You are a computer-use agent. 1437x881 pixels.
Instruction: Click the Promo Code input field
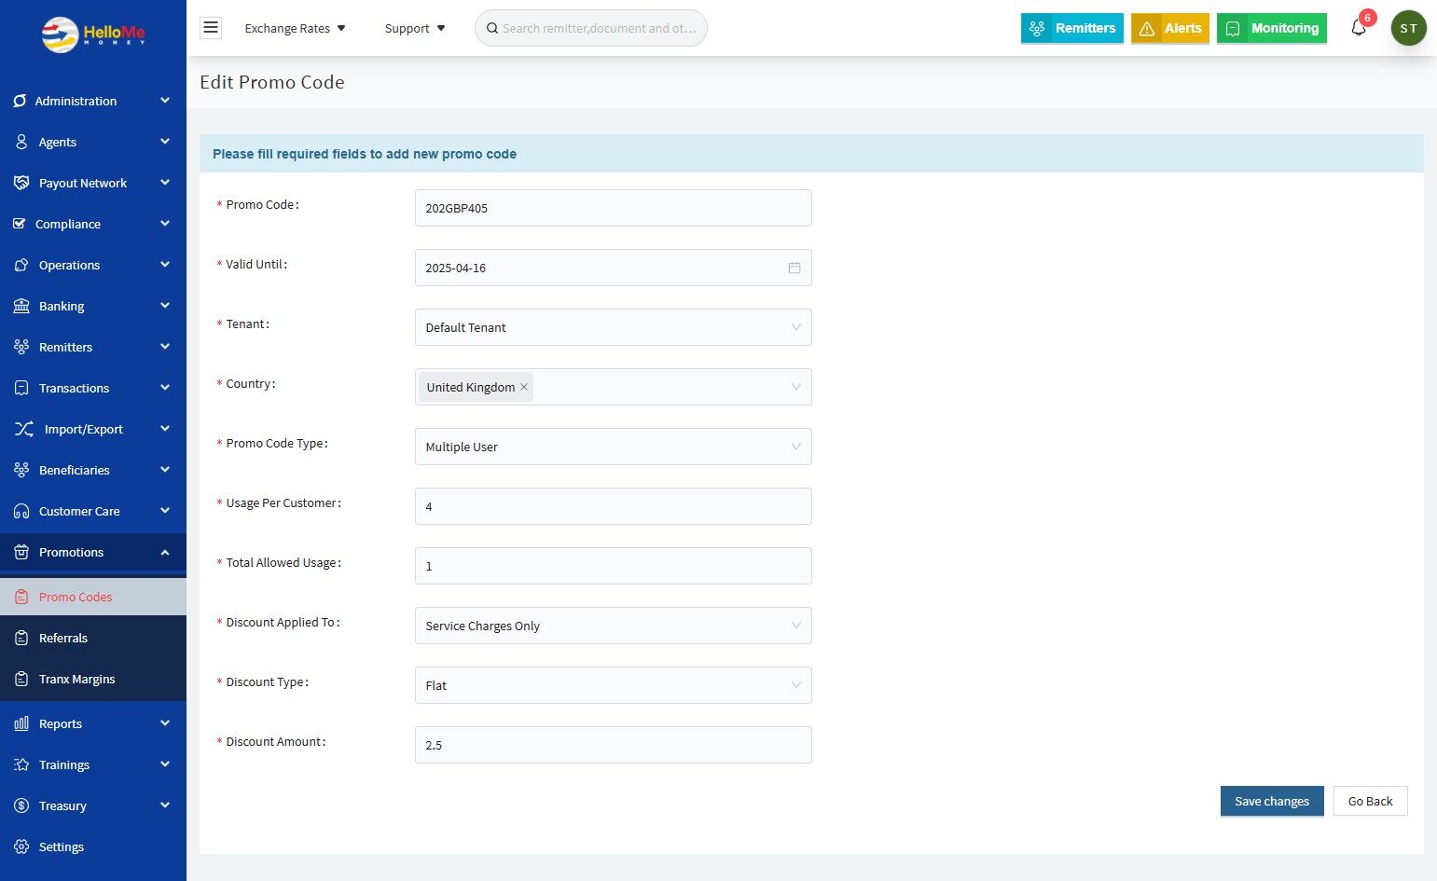point(613,208)
